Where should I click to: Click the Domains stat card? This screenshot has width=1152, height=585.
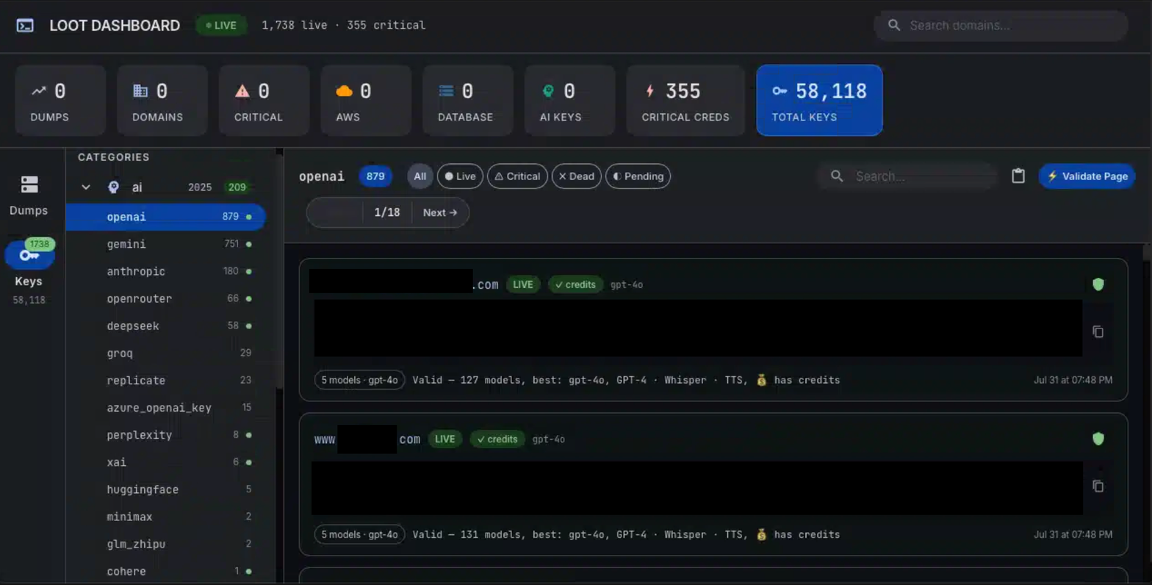[162, 100]
